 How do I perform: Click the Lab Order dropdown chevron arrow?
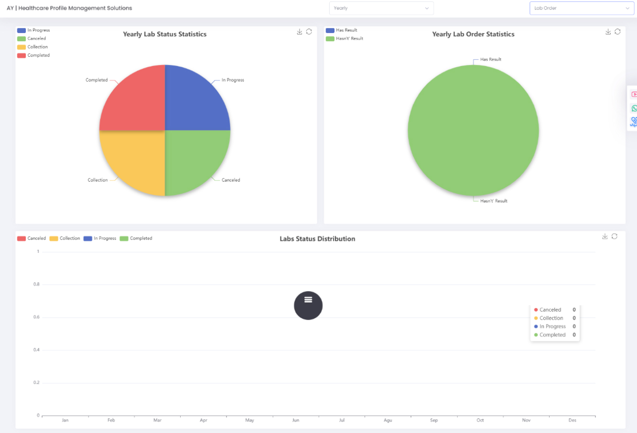(627, 8)
